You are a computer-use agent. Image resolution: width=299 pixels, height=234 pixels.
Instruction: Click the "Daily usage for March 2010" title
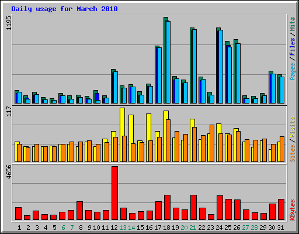coord(64,9)
